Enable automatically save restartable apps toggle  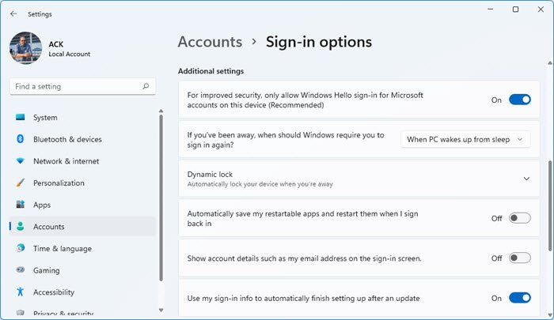click(x=519, y=218)
